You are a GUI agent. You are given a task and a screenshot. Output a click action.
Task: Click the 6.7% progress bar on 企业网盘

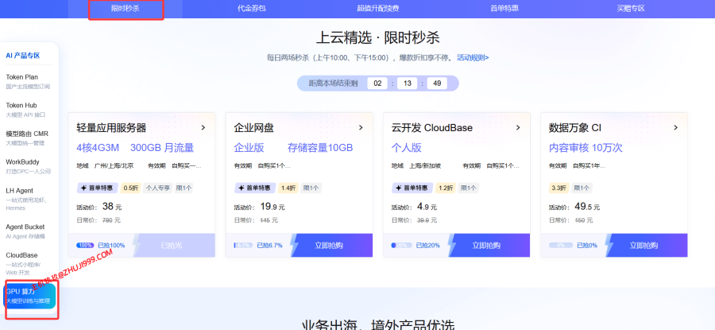click(x=242, y=246)
